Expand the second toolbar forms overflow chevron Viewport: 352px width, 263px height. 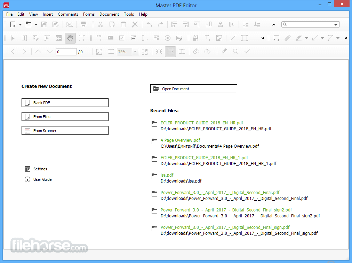point(263,38)
